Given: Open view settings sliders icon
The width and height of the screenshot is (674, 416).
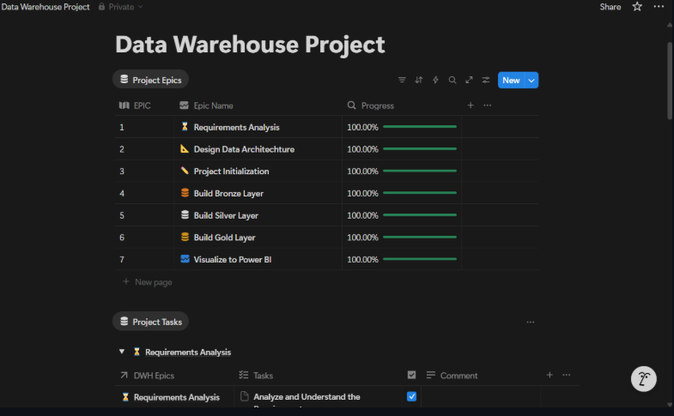Looking at the screenshot, I should point(486,81).
